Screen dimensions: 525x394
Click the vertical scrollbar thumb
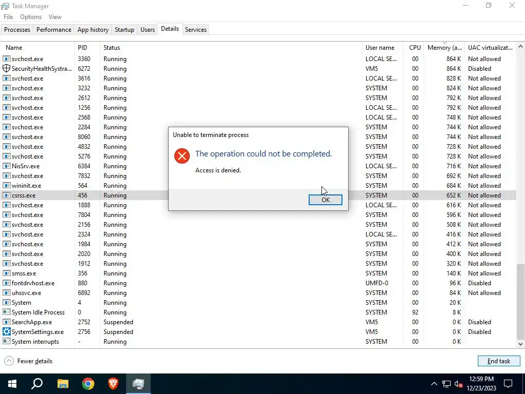520,301
